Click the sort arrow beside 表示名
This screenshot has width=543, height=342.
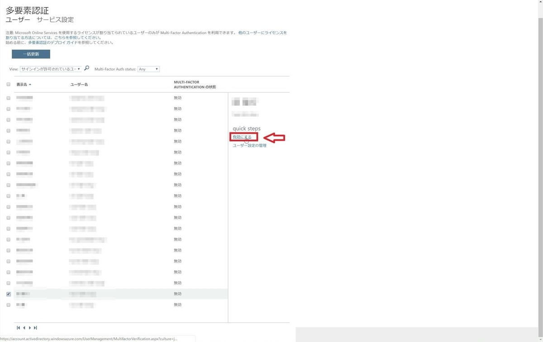click(30, 84)
